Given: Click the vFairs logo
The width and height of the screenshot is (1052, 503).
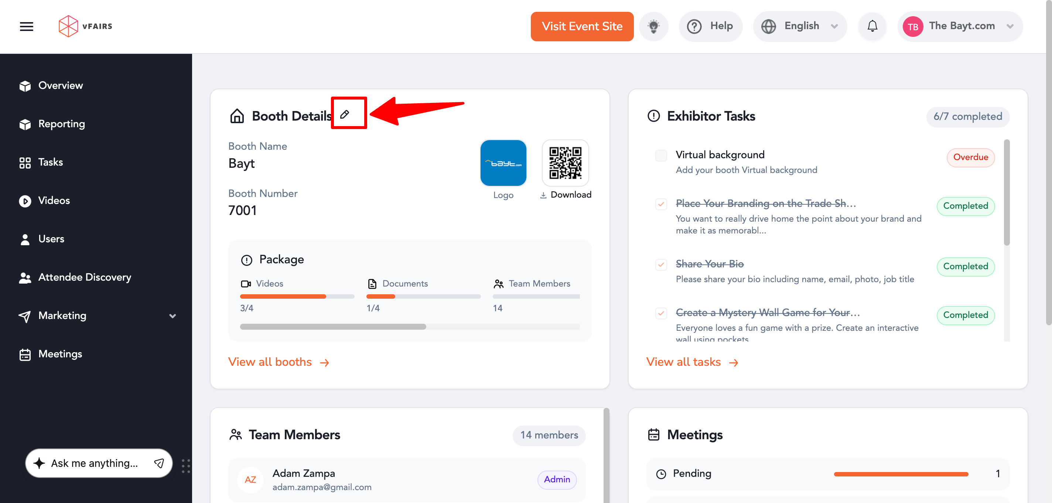Looking at the screenshot, I should click(85, 27).
